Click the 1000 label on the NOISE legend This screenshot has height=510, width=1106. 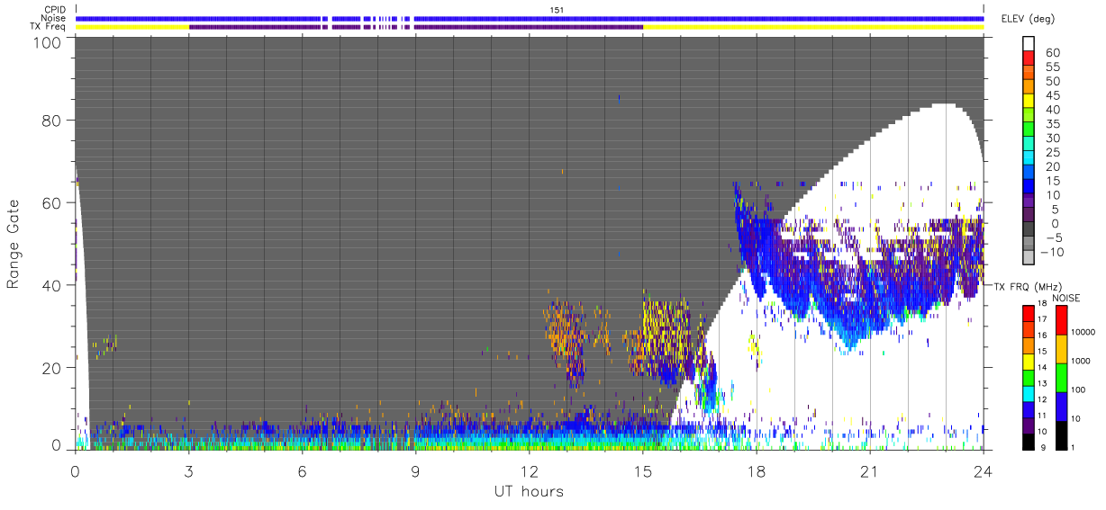click(x=1083, y=360)
